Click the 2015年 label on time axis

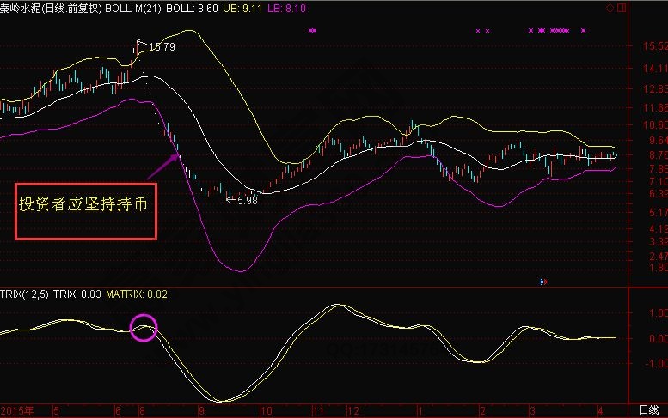point(17,411)
